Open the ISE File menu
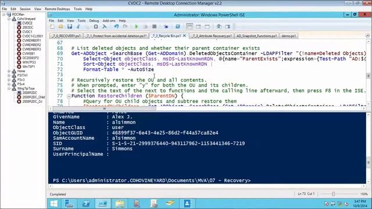 coord(52,21)
